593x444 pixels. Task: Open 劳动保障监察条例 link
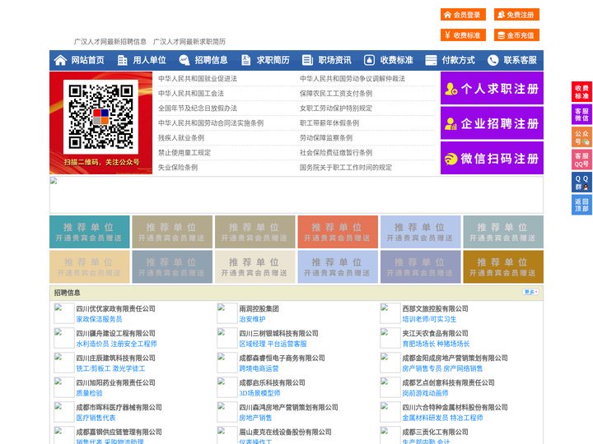click(x=326, y=138)
